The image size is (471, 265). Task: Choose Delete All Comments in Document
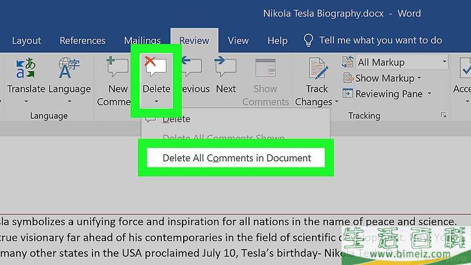(235, 158)
